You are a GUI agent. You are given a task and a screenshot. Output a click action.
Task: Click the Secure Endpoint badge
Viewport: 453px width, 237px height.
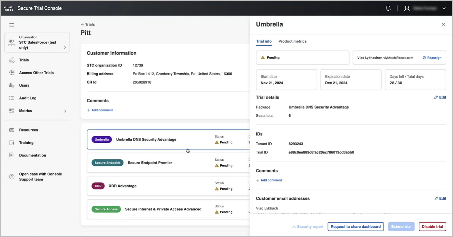click(x=107, y=163)
